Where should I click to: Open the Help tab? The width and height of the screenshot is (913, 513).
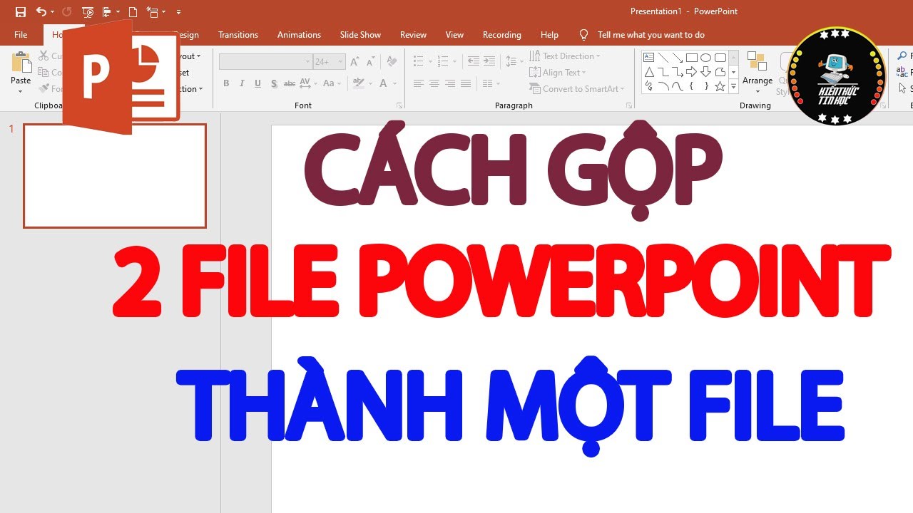[x=549, y=35]
